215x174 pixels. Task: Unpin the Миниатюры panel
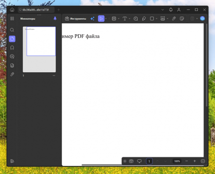click(55, 19)
